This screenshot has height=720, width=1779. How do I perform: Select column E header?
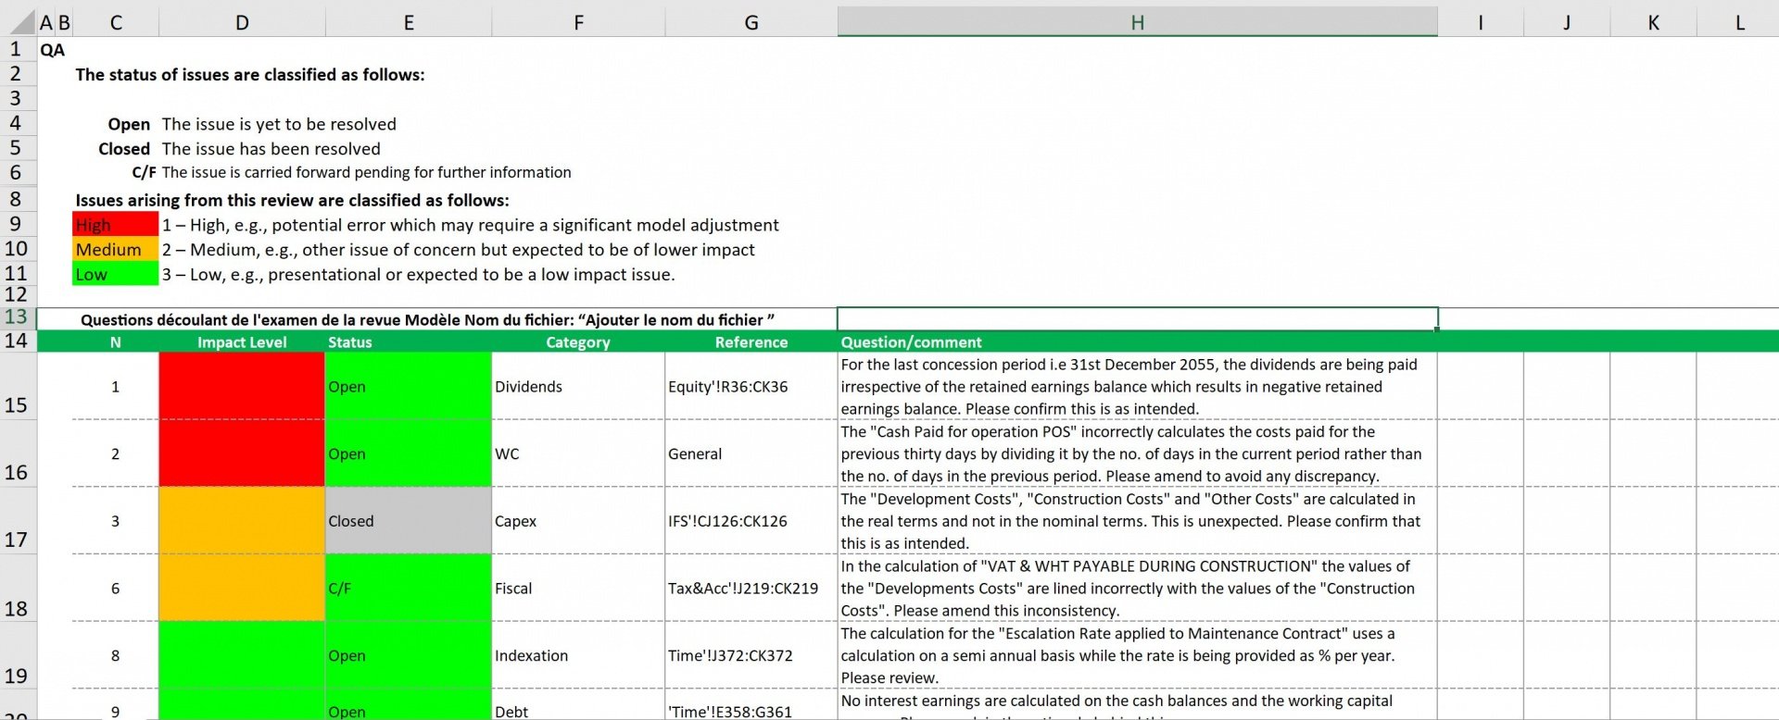[x=409, y=22]
